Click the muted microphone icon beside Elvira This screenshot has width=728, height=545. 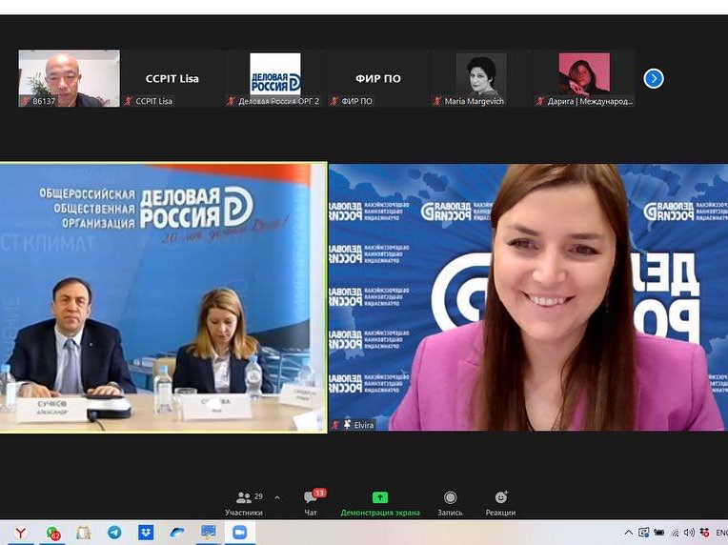335,425
